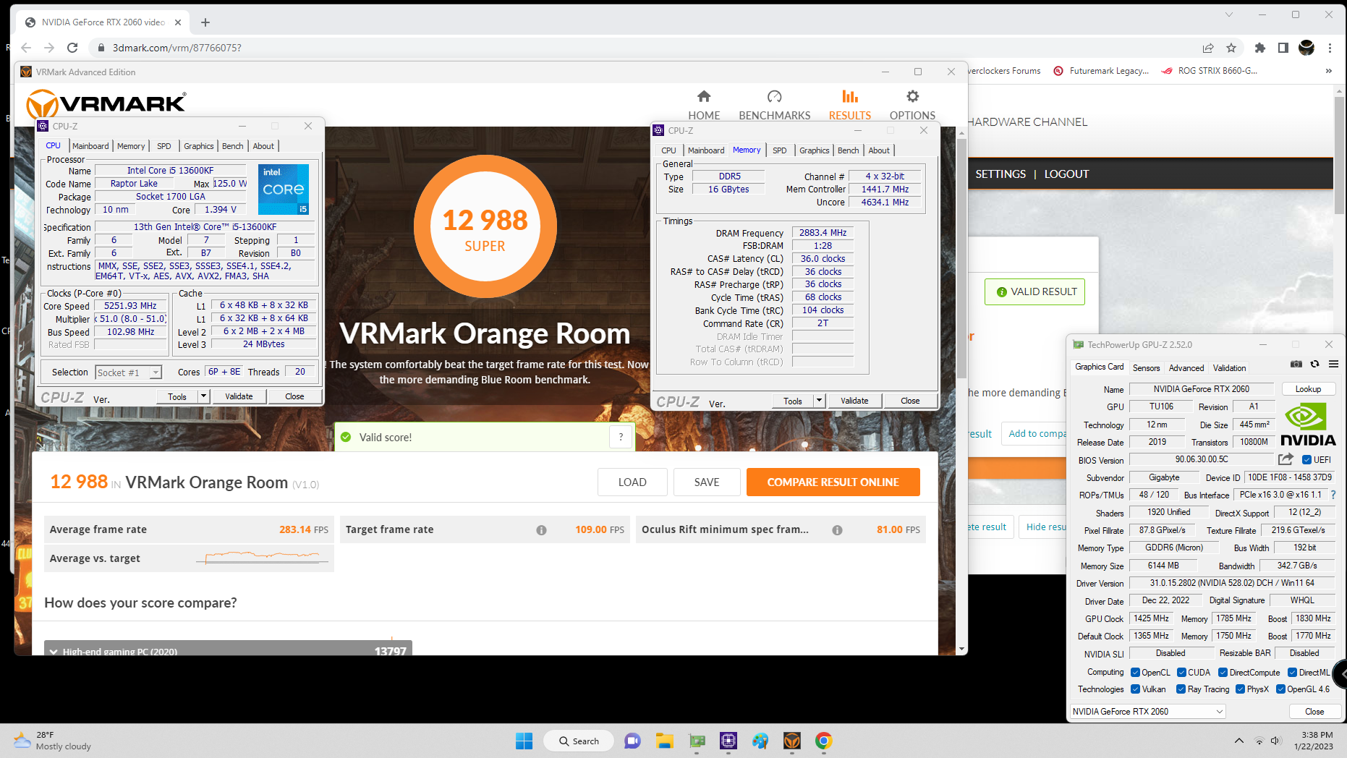Click Lookup button in GPU-Z
Image resolution: width=1347 pixels, height=758 pixels.
click(1308, 389)
